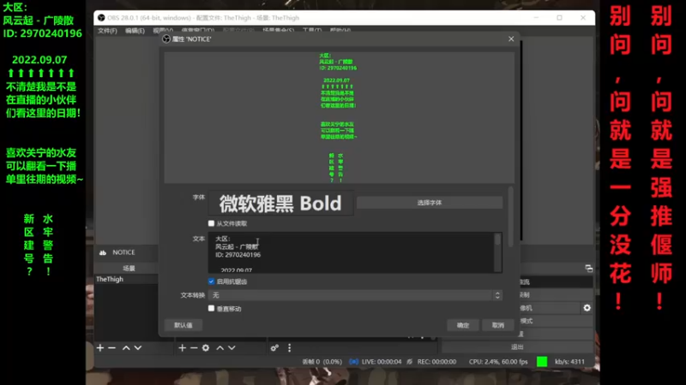This screenshot has width=686, height=385.
Task: Move source up in sources list
Action: [220, 348]
